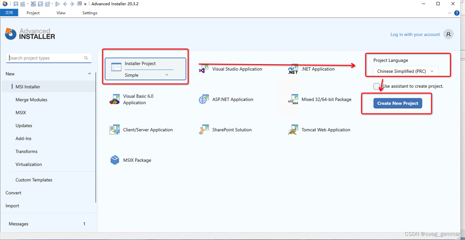Click the Create New Project button
This screenshot has width=465, height=240.
tap(397, 103)
